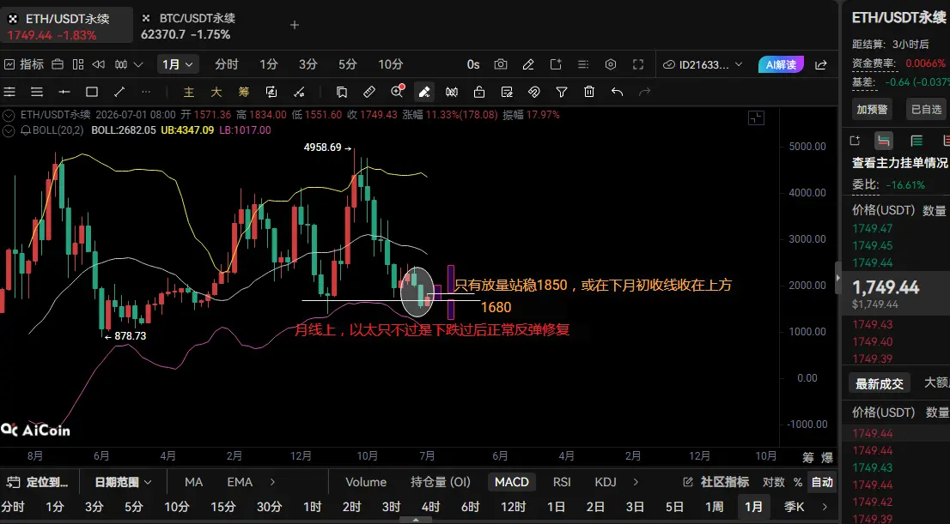Select the combined buy/sell order book view

tap(884, 141)
